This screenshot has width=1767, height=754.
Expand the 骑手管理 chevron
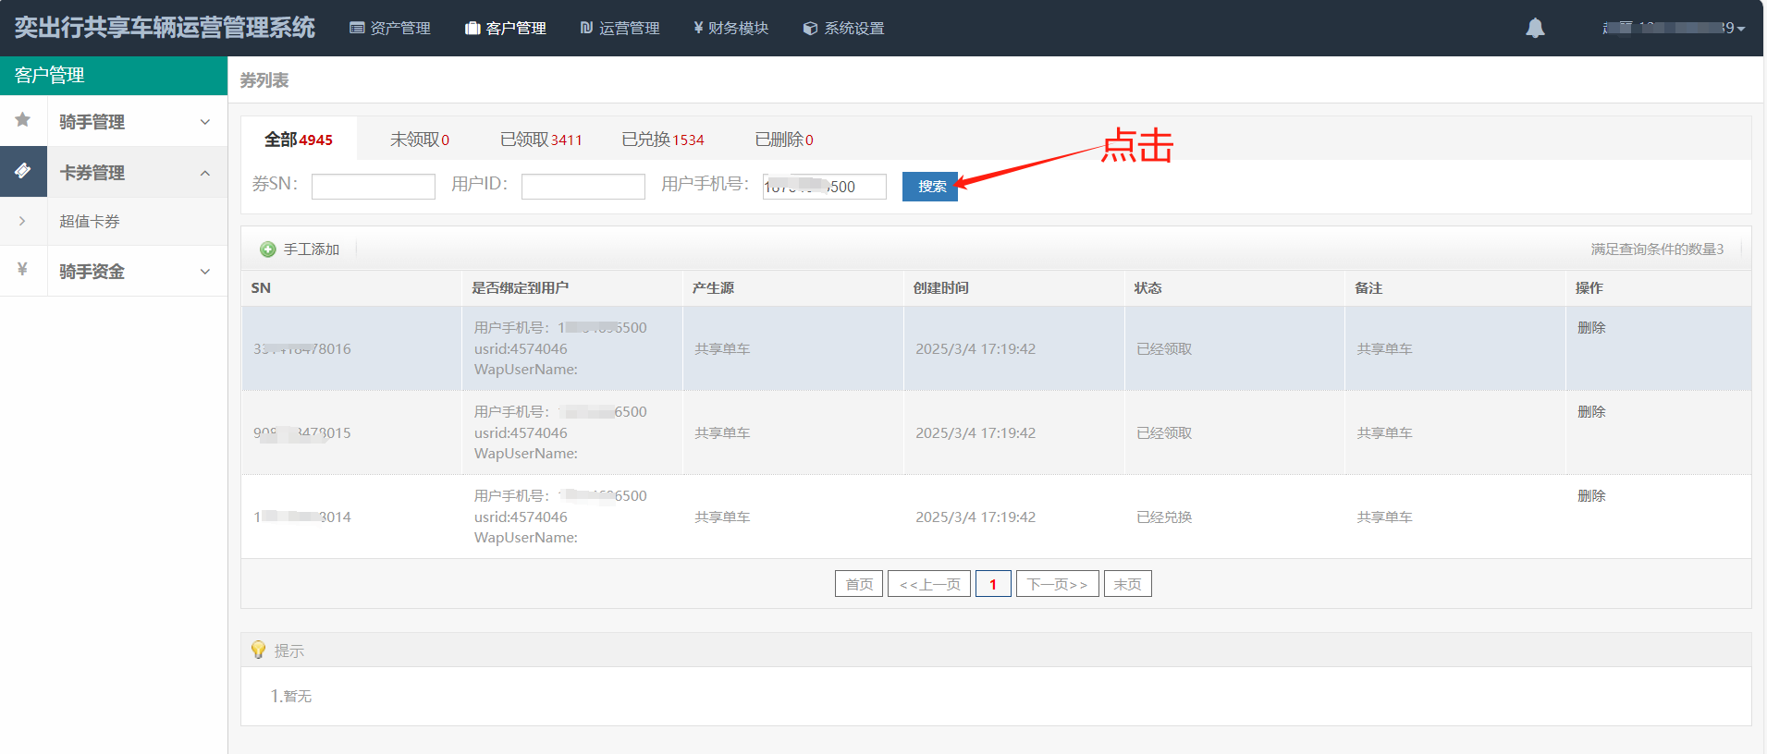click(x=205, y=122)
